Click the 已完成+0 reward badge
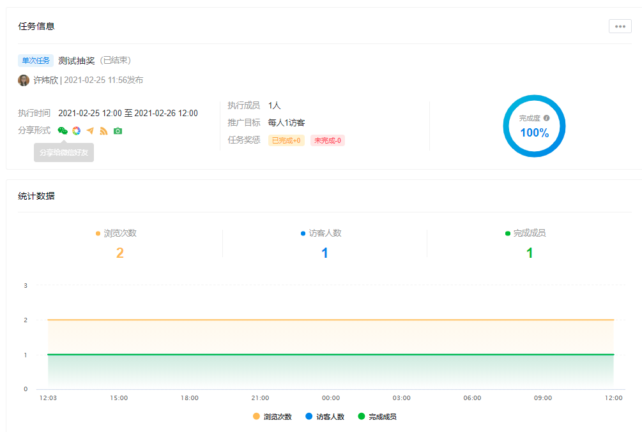The height and width of the screenshot is (432, 642). [x=286, y=140]
